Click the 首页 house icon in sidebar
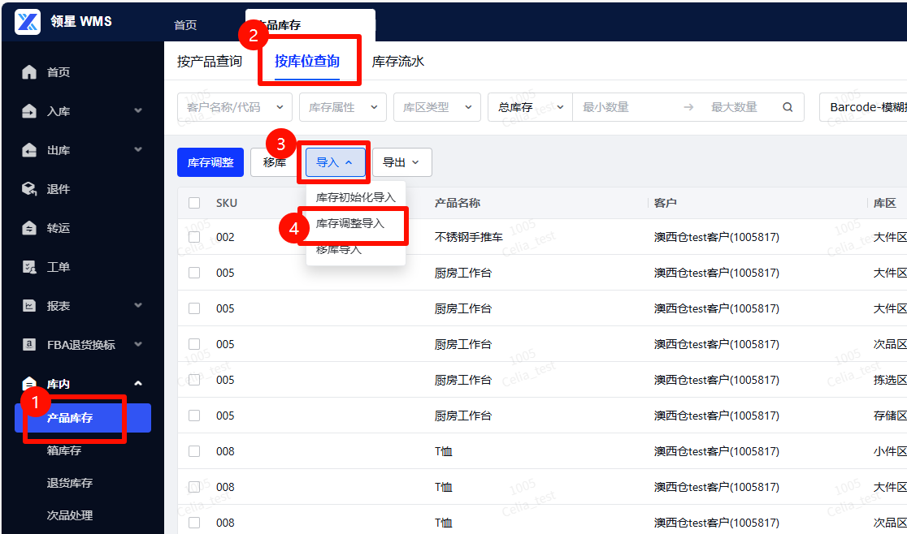 [x=29, y=72]
